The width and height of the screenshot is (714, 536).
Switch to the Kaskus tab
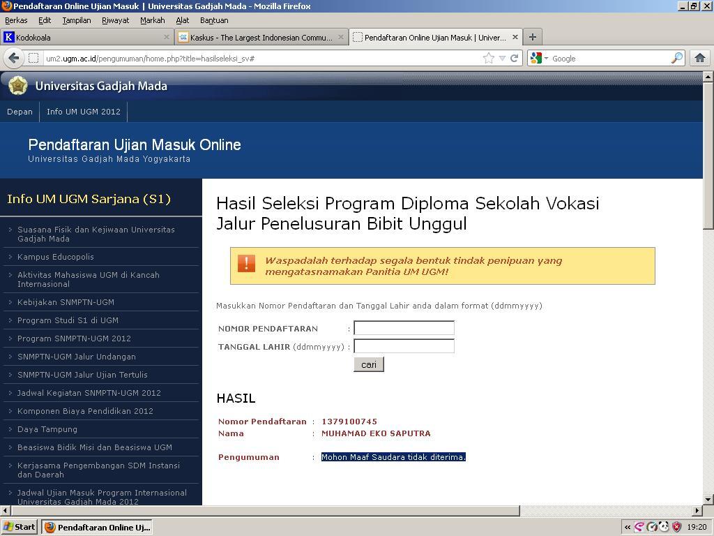[261, 38]
